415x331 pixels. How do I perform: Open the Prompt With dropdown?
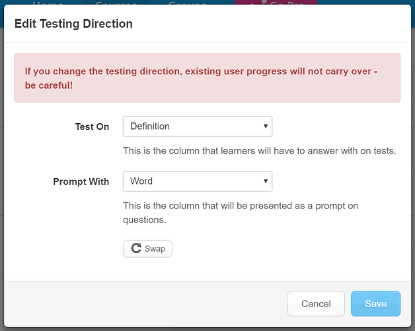[x=198, y=181]
